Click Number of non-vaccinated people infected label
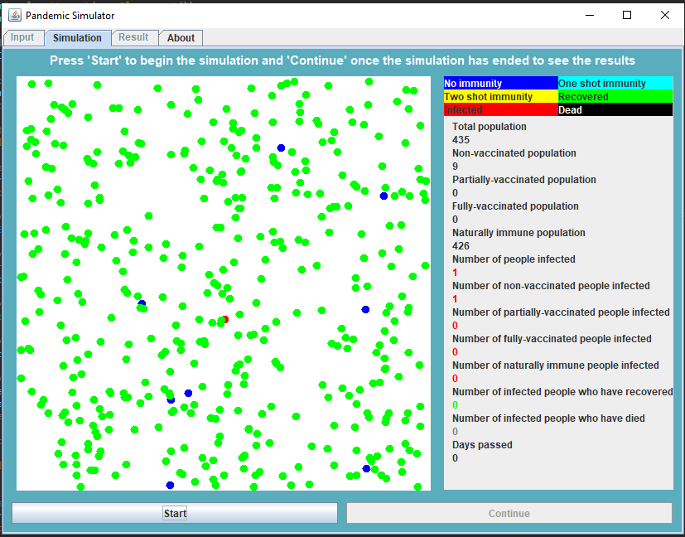 551,286
